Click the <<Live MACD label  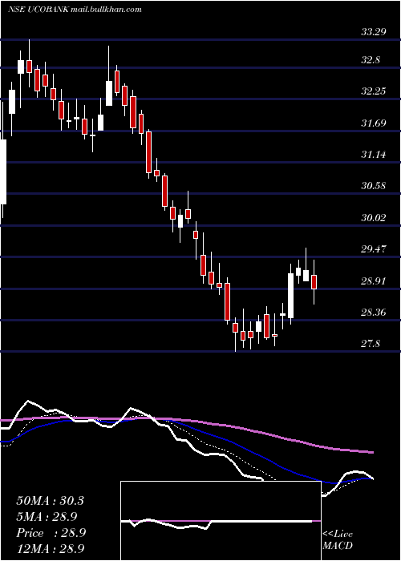[x=338, y=540]
